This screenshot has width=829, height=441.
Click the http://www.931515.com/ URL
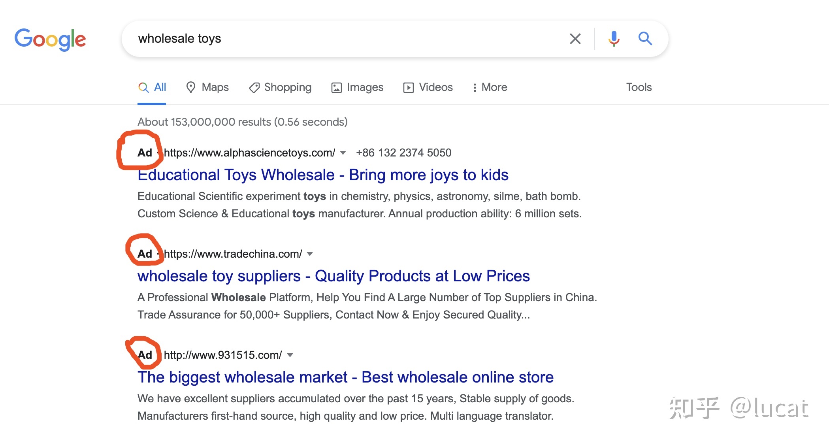223,355
